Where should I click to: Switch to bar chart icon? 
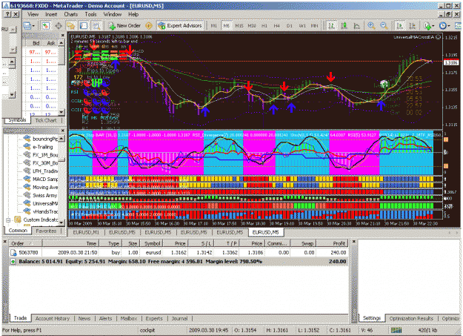point(332,26)
